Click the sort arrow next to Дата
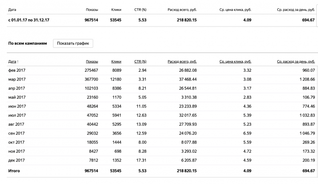The width and height of the screenshot is (318, 184). tap(18, 62)
